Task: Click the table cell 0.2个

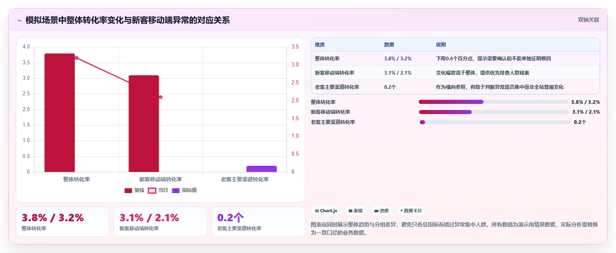Action: 390,87
